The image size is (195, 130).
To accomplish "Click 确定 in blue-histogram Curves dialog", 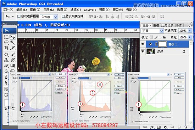I will click(x=60, y=74).
